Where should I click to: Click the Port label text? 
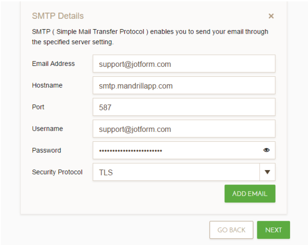pyautogui.click(x=38, y=107)
